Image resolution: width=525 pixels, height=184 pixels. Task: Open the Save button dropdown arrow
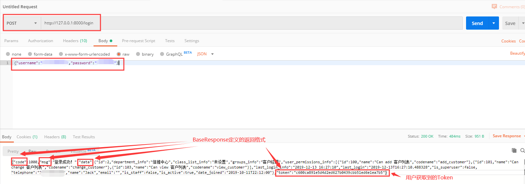point(522,23)
